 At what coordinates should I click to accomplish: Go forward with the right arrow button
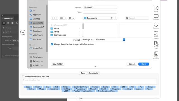pyautogui.click(x=56, y=18)
